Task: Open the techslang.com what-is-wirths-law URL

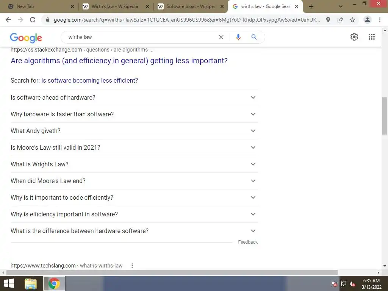Action: 67,266
